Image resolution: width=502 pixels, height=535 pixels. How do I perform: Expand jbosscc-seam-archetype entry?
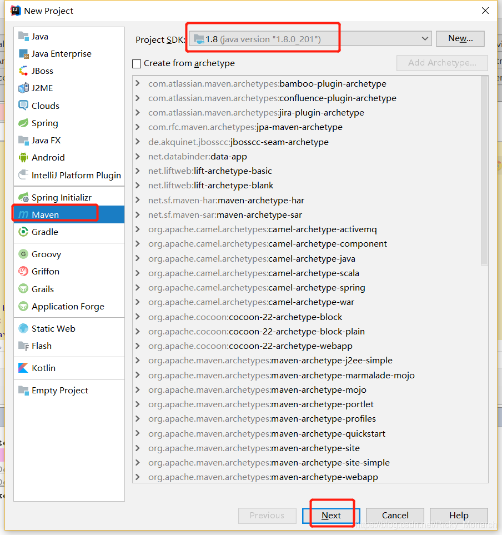[x=137, y=142]
